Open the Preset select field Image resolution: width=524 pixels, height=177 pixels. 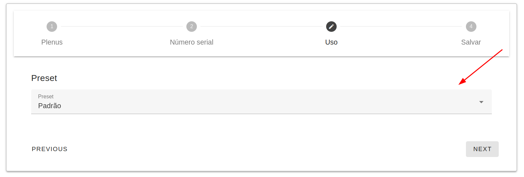coord(261,102)
